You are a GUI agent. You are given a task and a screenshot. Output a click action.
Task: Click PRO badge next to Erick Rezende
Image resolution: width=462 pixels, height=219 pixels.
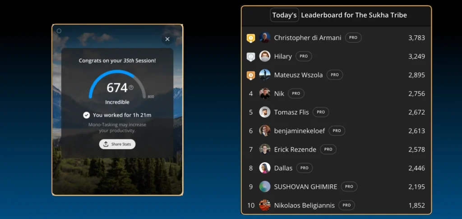(328, 149)
